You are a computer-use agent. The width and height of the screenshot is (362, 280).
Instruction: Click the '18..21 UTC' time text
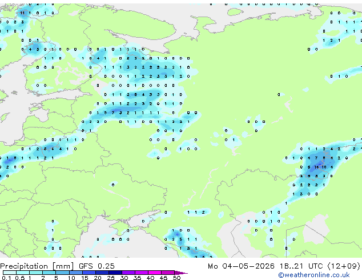tap(301, 266)
